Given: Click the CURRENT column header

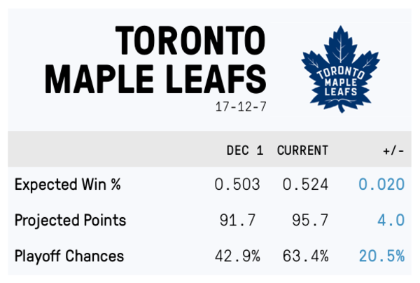Looking at the screenshot, I should pyautogui.click(x=302, y=151).
